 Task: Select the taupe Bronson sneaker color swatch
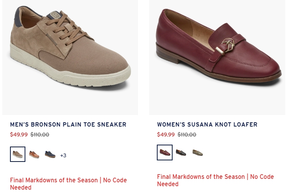click(x=18, y=154)
